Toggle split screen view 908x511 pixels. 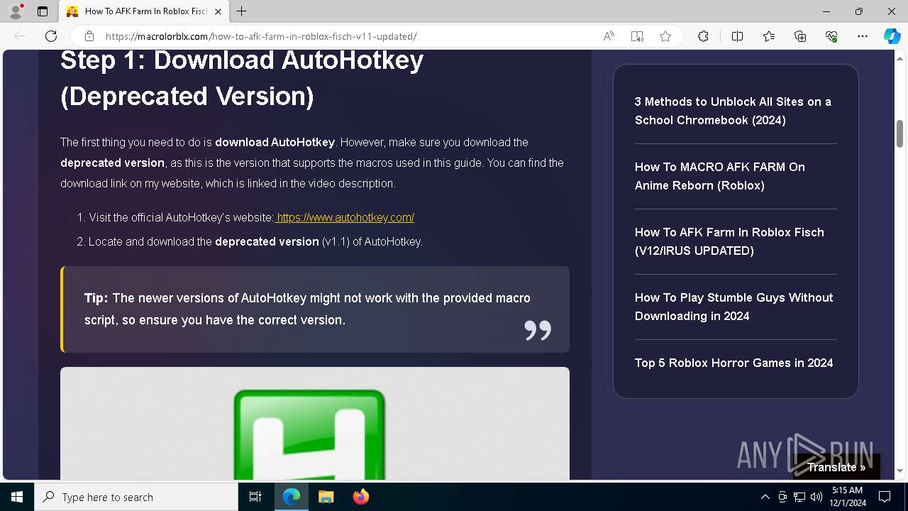[737, 36]
